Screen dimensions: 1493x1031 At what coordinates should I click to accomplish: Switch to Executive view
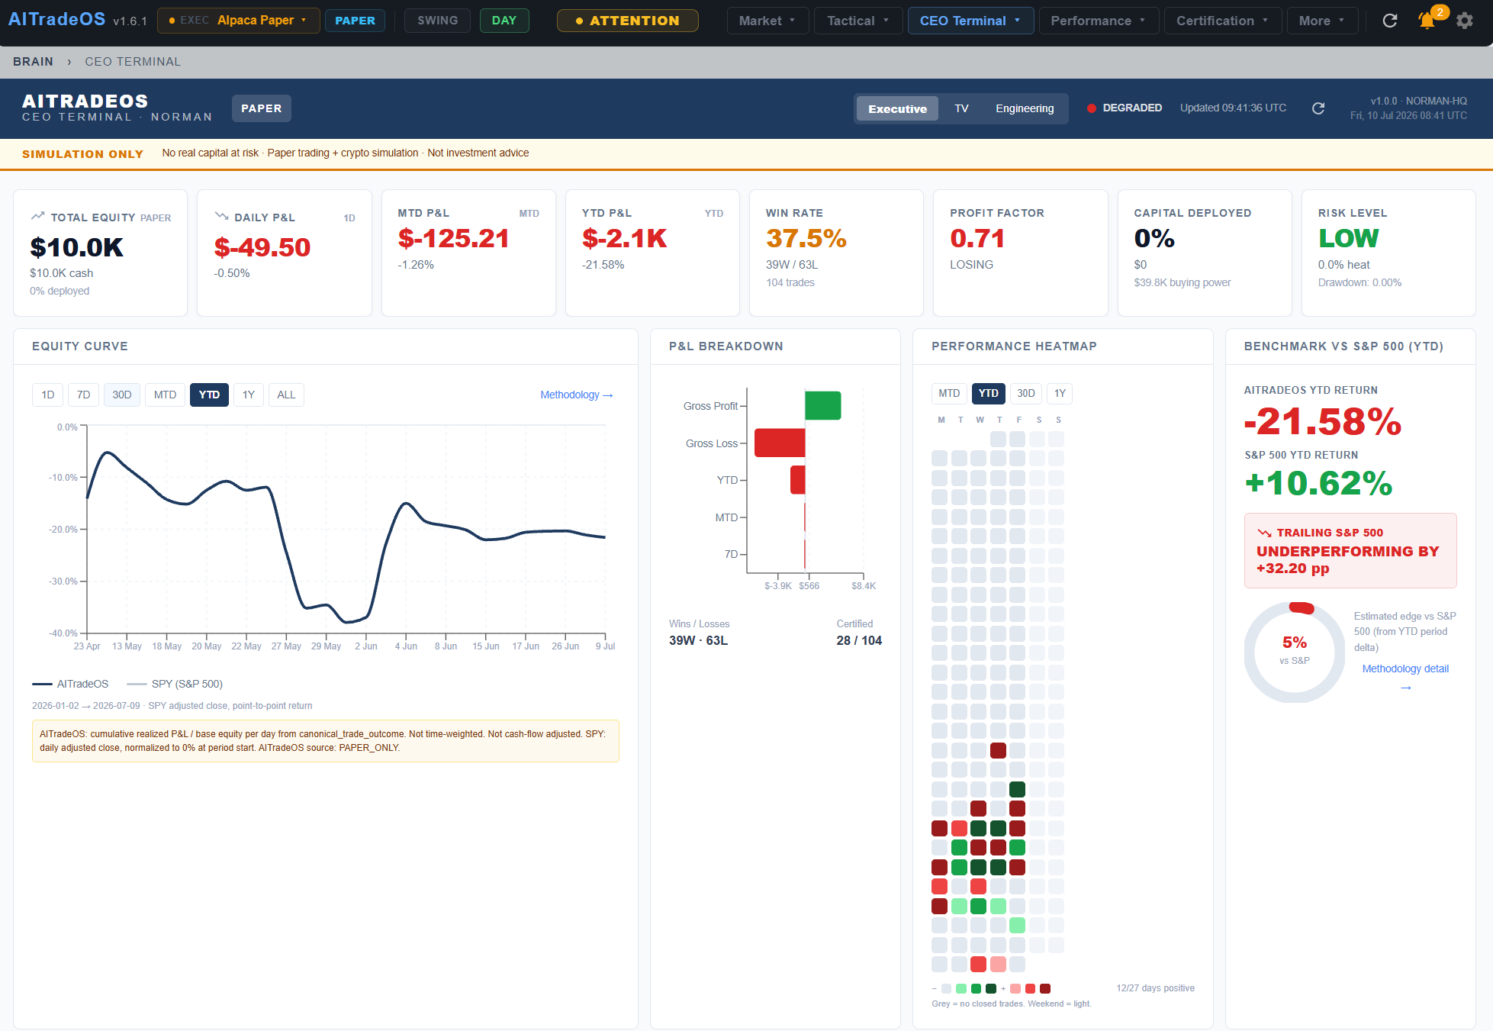point(898,108)
